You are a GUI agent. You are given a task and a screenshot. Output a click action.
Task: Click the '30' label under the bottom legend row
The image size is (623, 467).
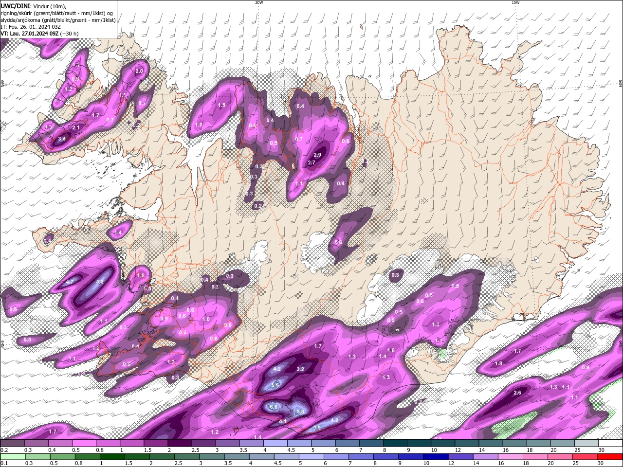pos(600,463)
